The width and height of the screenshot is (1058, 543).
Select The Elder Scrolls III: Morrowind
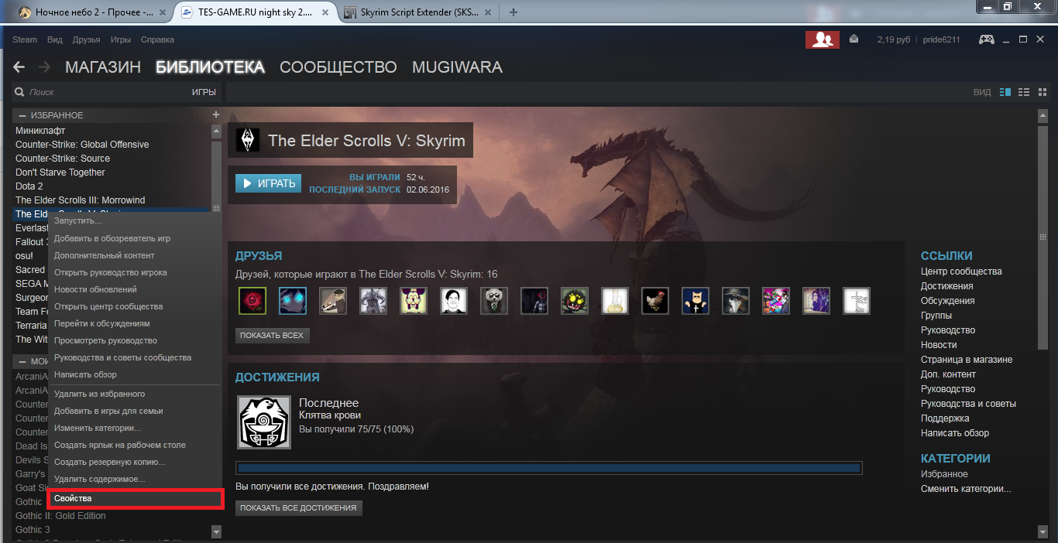(x=81, y=200)
